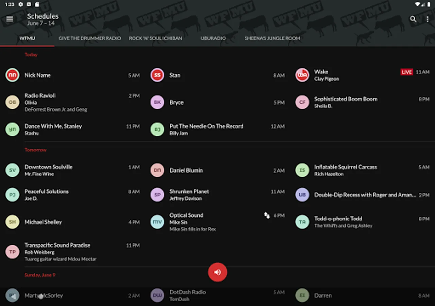Click the Schedules title
Screen dimensions: 435x306
click(43, 16)
